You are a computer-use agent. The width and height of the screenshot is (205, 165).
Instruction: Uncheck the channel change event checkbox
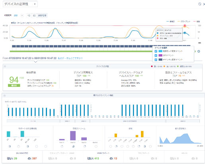pos(156,60)
